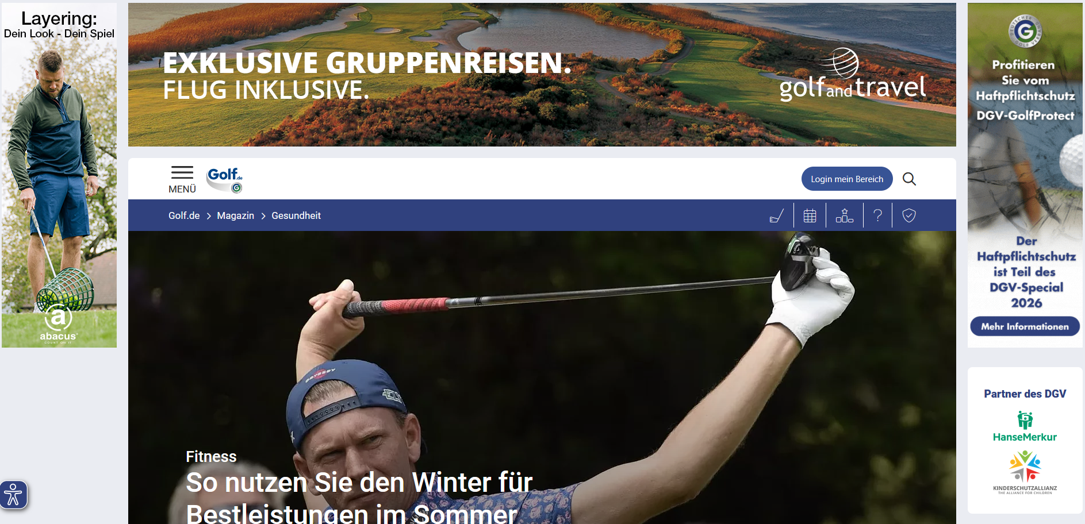Screen dimensions: 1085x524
Task: Click the golf club icon in blue bar
Action: tap(777, 216)
